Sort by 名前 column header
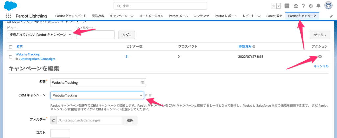Image resolution: width=337 pixels, height=138 pixels. (19, 47)
